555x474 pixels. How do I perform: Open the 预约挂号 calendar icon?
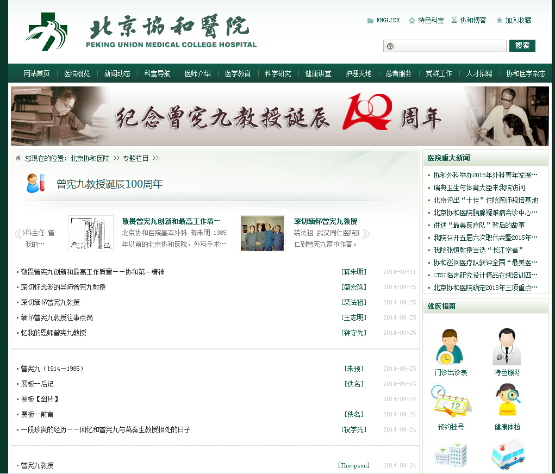[451, 402]
